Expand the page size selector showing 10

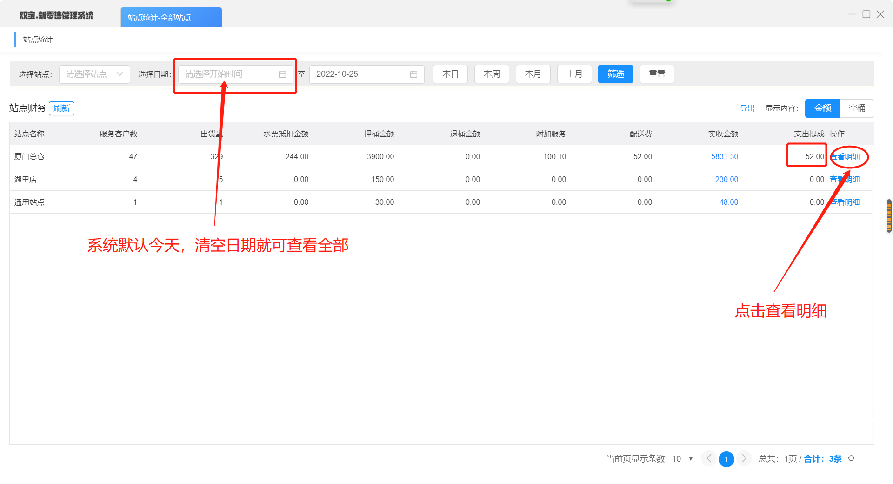click(x=682, y=459)
